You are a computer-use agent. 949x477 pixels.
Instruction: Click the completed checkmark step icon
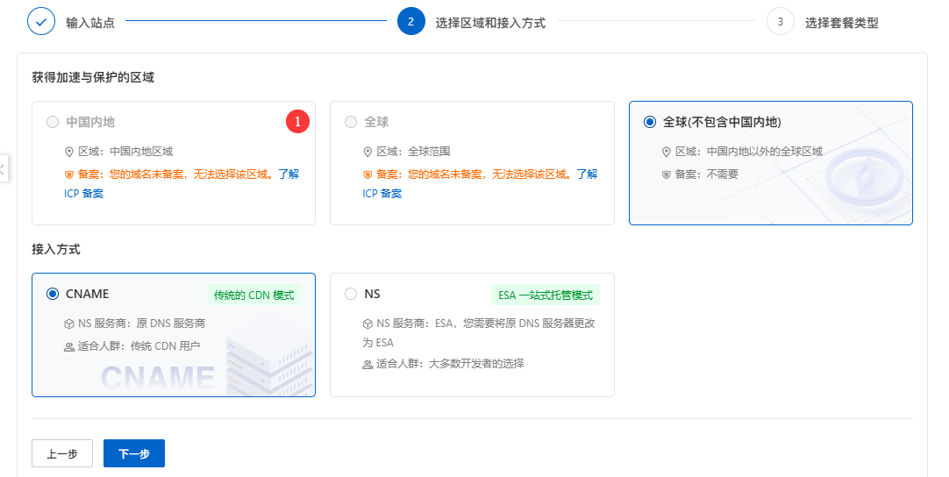[x=41, y=21]
